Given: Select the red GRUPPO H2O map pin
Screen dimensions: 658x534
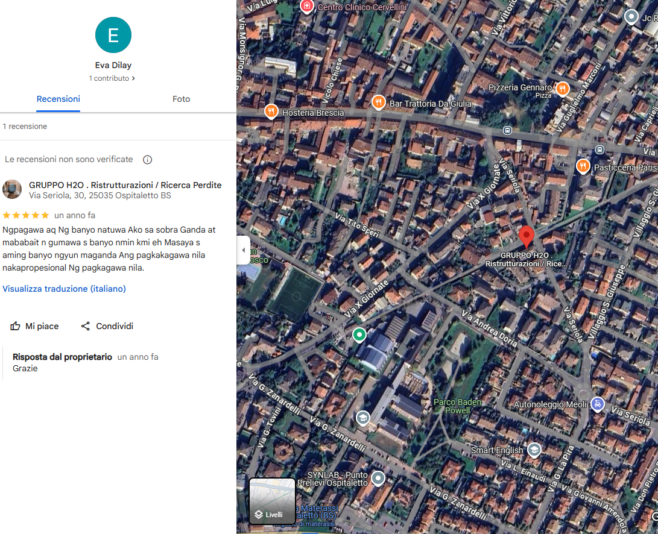Looking at the screenshot, I should tap(527, 236).
